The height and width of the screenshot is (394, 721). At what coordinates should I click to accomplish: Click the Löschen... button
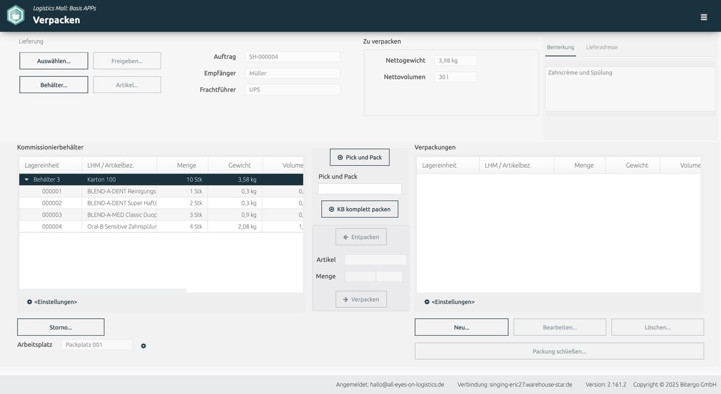[x=658, y=327]
